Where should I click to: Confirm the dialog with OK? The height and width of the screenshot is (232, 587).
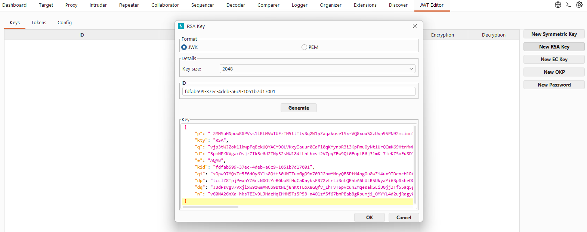pos(370,217)
